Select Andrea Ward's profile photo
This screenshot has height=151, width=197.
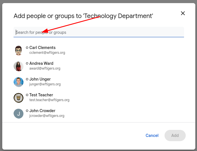18,66
